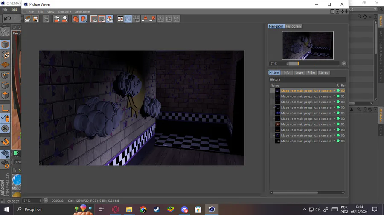Click Undo arrow in Cinema 4D window
384x215 pixels.
click(7, 19)
